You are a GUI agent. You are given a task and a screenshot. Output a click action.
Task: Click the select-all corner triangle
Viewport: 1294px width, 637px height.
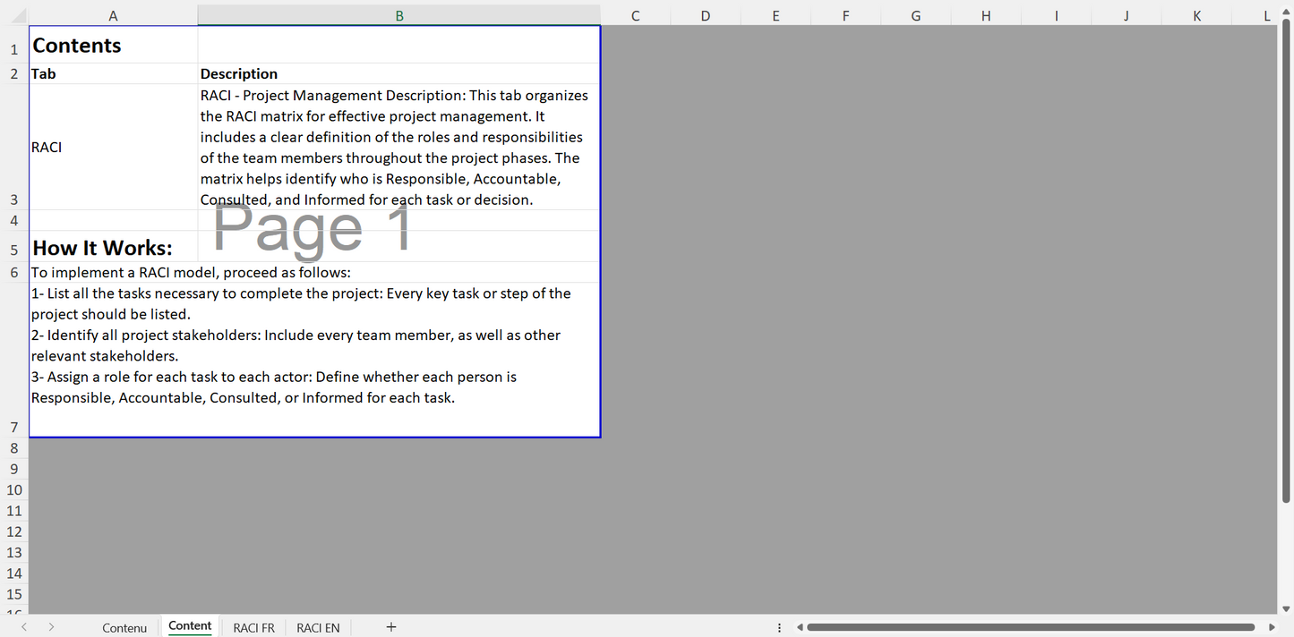[14, 15]
